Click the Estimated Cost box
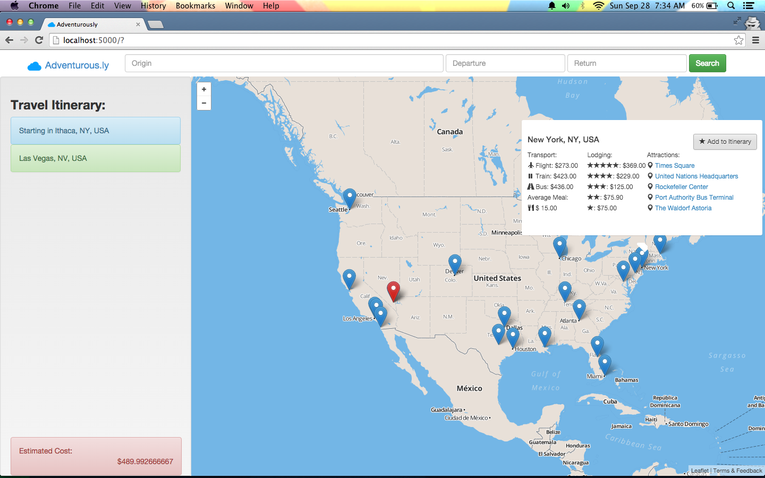Viewport: 765px width, 478px height. (96, 456)
